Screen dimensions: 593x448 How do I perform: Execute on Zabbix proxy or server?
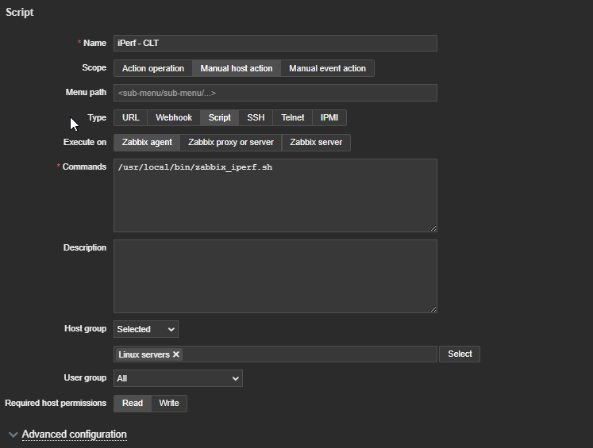[x=231, y=143]
